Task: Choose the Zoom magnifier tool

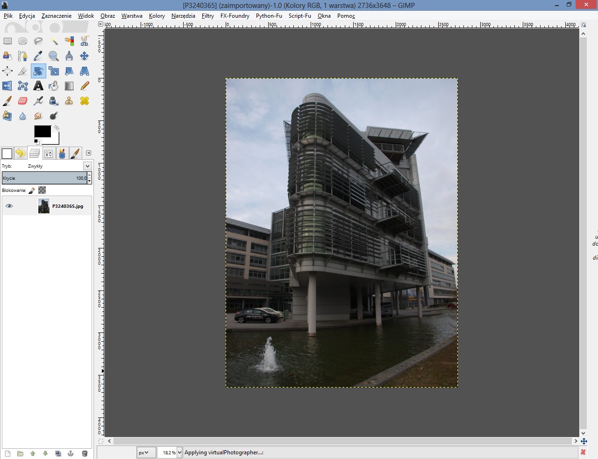Action: click(x=54, y=56)
